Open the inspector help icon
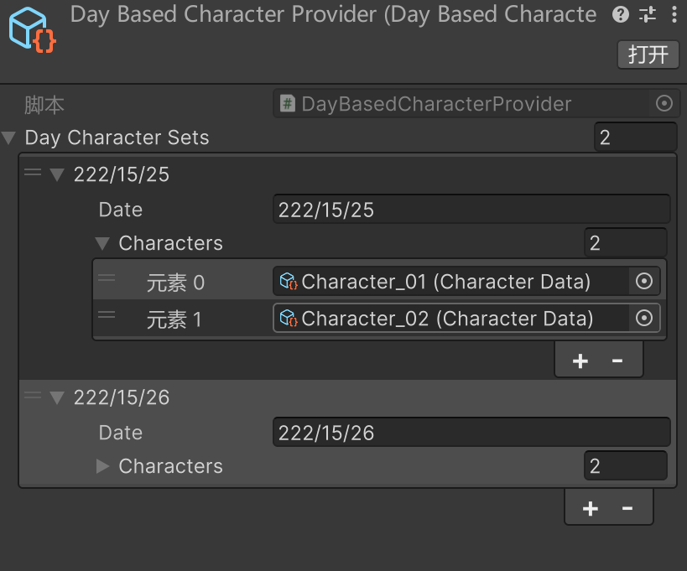 [x=621, y=14]
